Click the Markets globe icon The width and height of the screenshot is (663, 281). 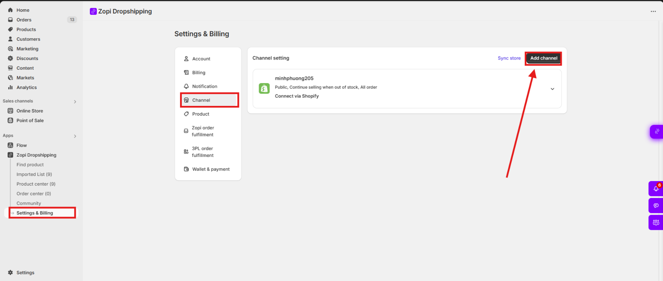click(x=10, y=78)
